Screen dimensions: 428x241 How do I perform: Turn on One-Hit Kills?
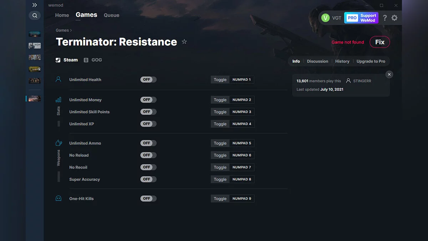[148, 198]
